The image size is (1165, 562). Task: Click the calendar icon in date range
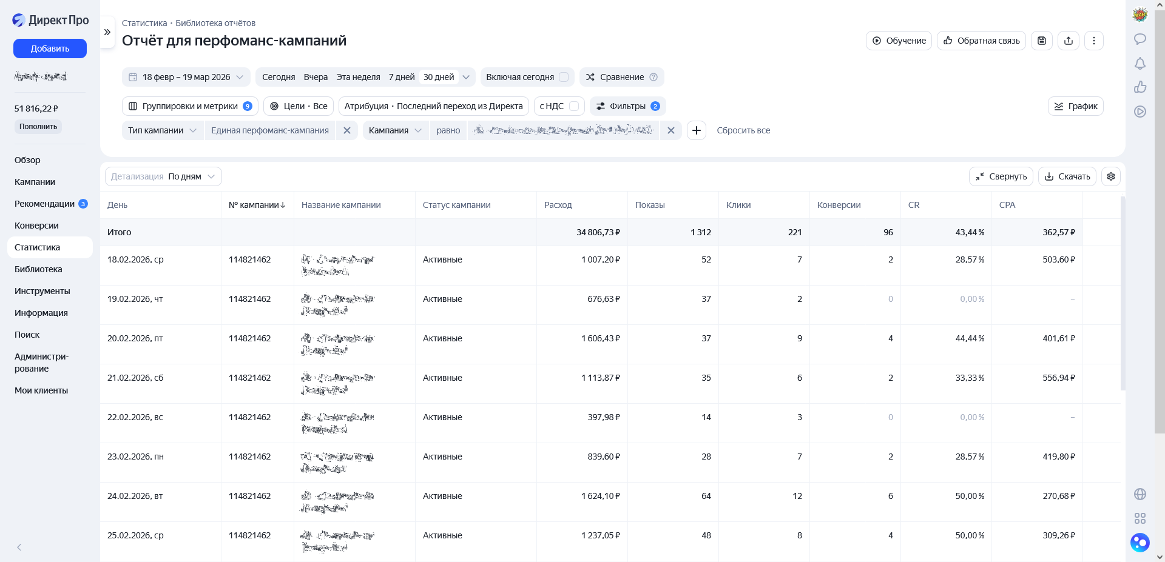pyautogui.click(x=133, y=77)
